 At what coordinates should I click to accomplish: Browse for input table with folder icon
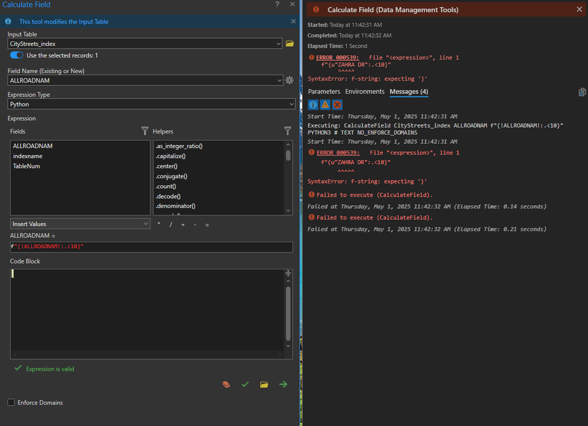tap(290, 44)
